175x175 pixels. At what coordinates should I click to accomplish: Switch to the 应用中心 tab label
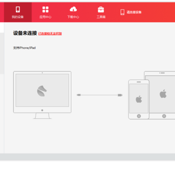(x=45, y=17)
